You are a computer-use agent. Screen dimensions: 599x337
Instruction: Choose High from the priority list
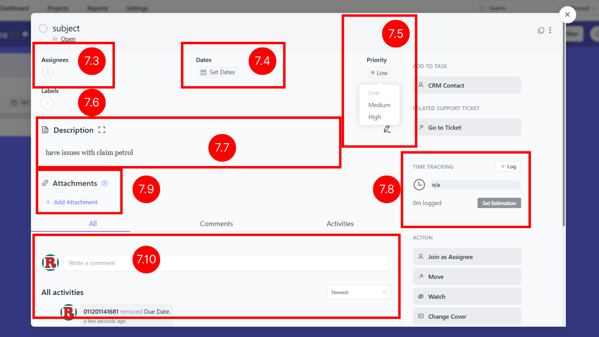tap(374, 117)
